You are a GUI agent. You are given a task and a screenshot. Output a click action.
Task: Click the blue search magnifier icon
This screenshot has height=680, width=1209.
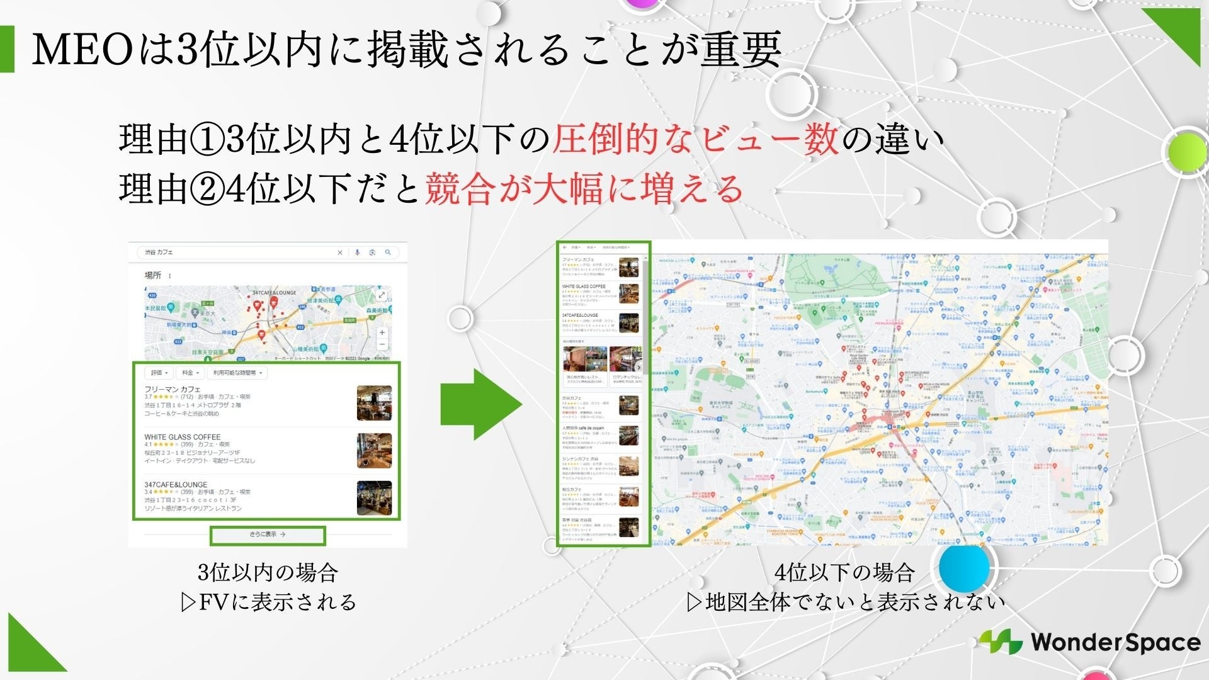[x=388, y=252]
